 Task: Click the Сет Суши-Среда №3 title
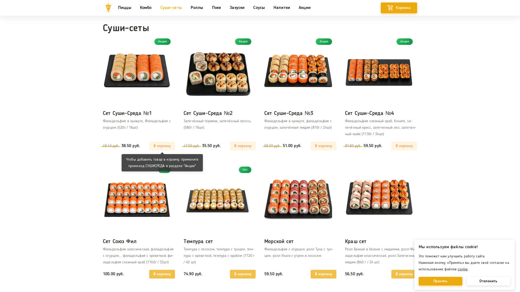tap(289, 113)
